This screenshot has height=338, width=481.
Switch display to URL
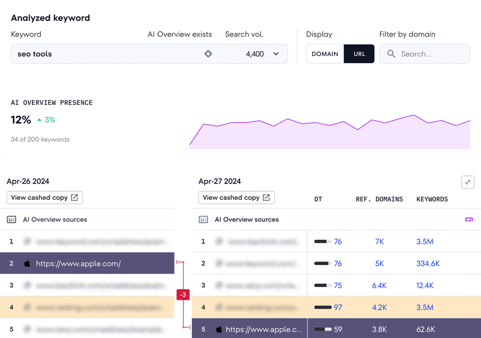point(359,54)
